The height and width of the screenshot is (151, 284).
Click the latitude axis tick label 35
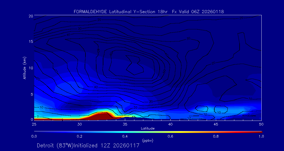tap(125, 124)
